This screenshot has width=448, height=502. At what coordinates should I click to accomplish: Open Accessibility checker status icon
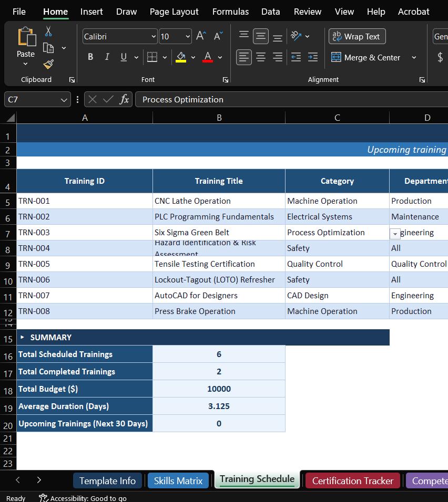pyautogui.click(x=43, y=498)
